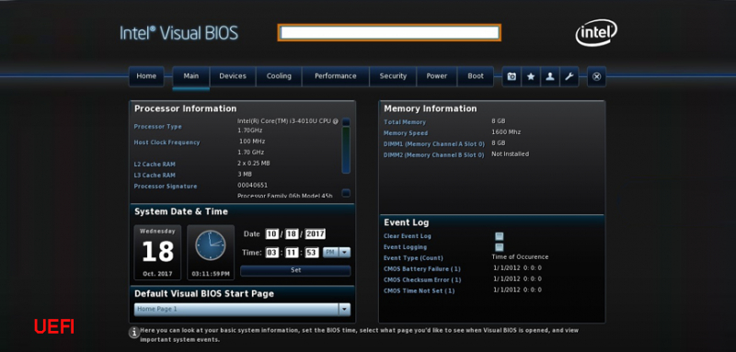Click the 00040651 signature value
This screenshot has width=736, height=352.
tap(252, 185)
